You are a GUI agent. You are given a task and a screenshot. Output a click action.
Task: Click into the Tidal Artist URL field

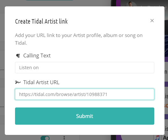pyautogui.click(x=85, y=94)
